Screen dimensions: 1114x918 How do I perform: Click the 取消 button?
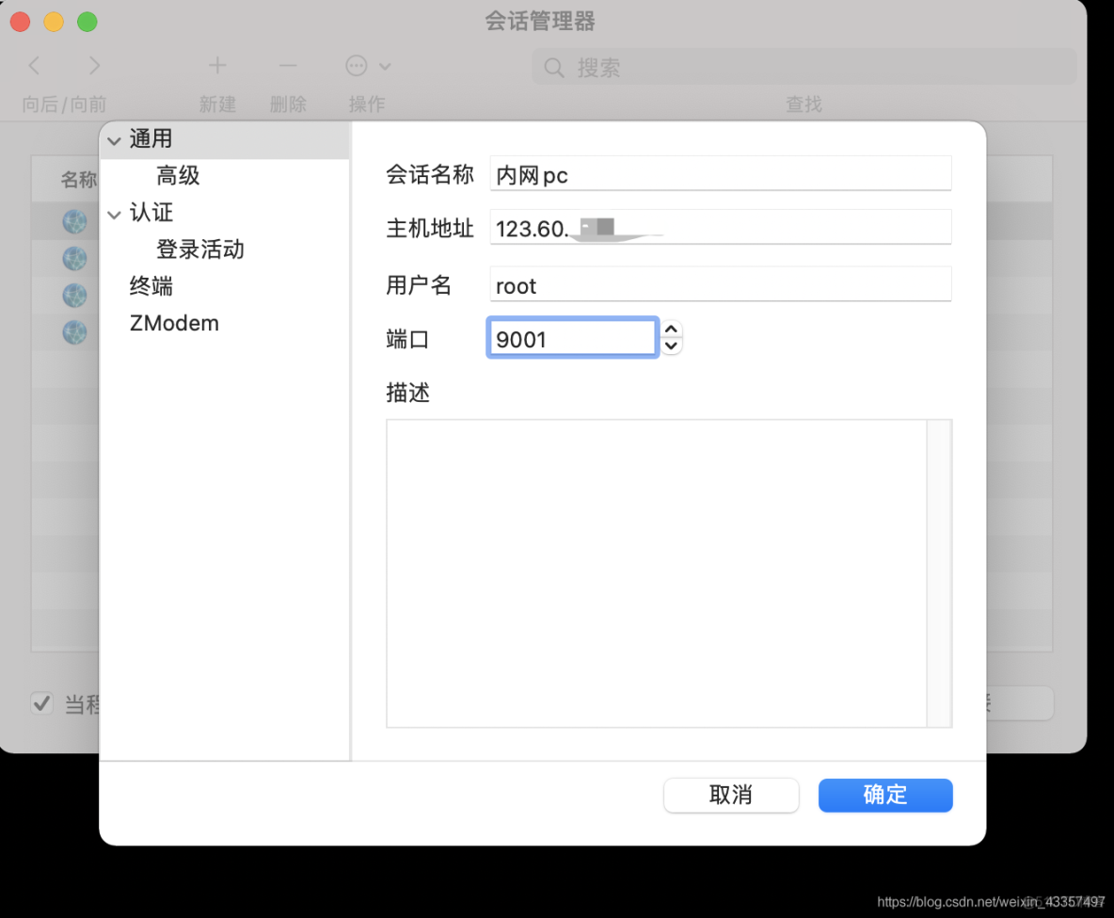click(731, 795)
